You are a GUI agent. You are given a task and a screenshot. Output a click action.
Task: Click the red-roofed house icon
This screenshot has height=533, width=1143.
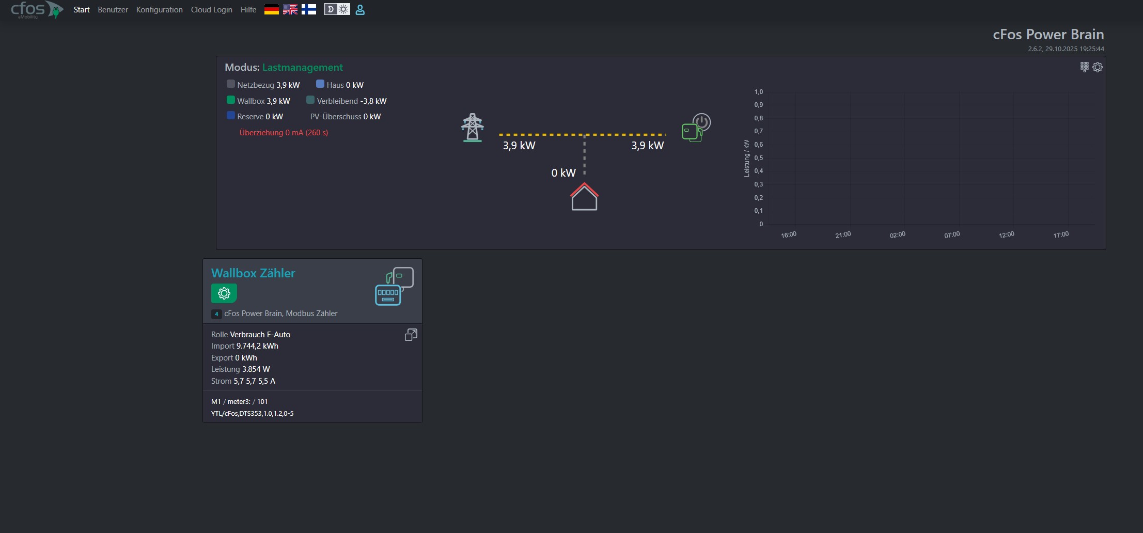pos(584,197)
